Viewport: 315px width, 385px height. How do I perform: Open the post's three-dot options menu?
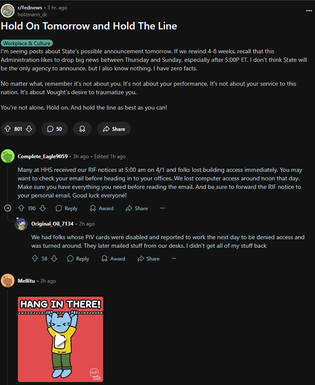pos(309,11)
